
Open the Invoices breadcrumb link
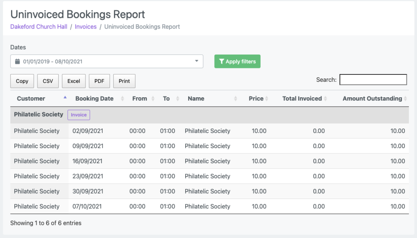86,26
